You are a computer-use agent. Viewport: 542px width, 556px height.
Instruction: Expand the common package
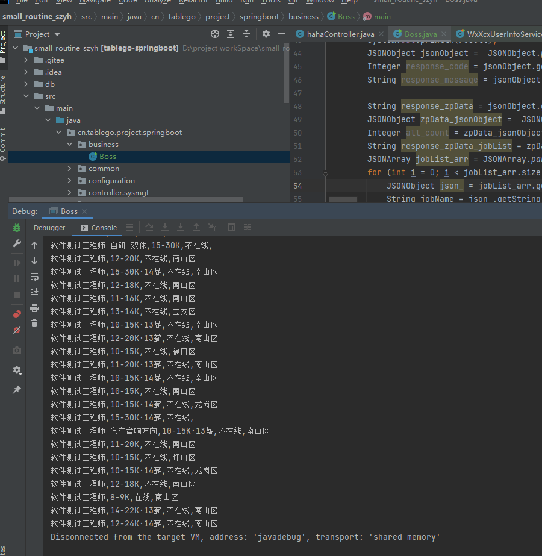coord(69,169)
